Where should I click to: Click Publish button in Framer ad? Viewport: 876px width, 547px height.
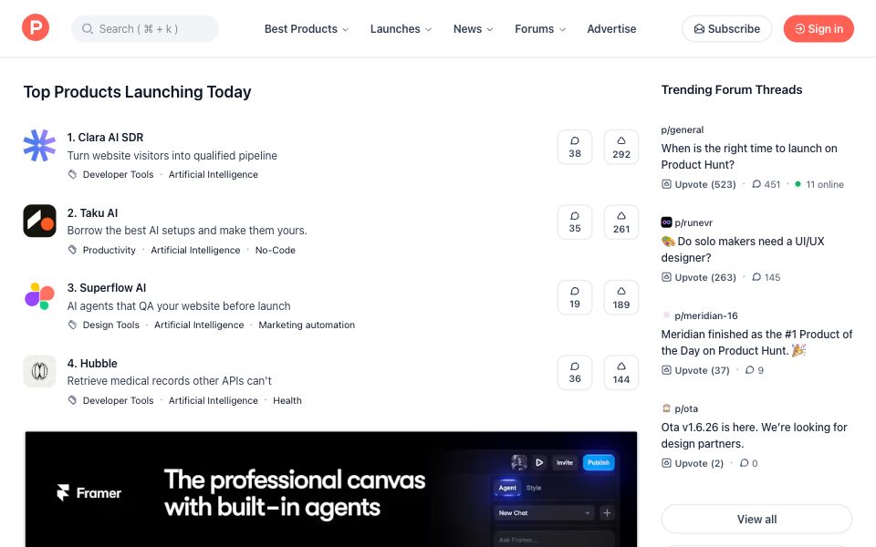pos(599,462)
